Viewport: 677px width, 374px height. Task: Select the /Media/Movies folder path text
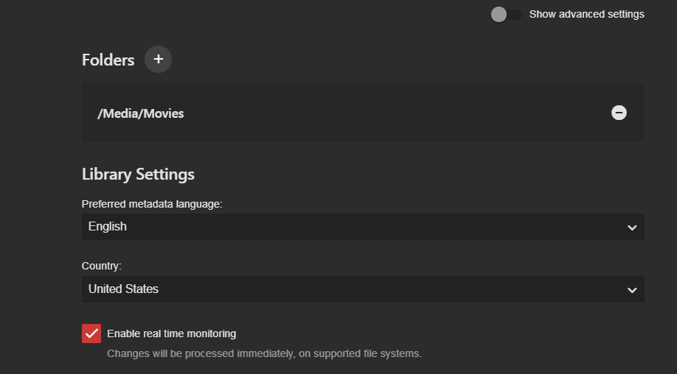coord(140,113)
